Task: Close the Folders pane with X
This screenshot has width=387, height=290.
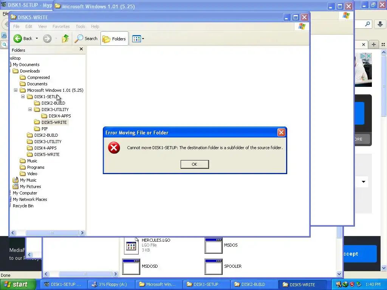Action: click(x=81, y=49)
